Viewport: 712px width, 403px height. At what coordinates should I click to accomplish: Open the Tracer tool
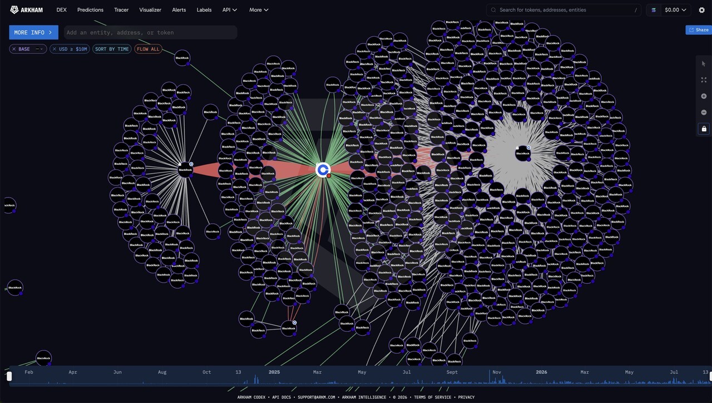(x=121, y=9)
